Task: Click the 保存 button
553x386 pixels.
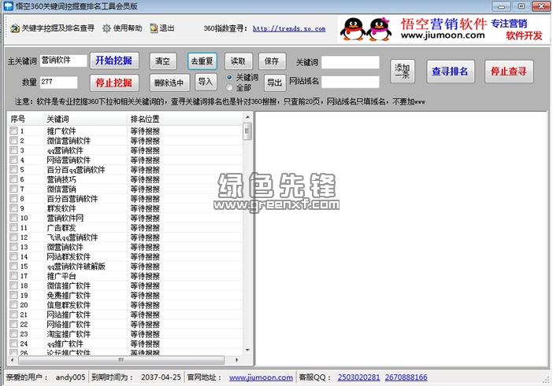Action: click(x=272, y=61)
